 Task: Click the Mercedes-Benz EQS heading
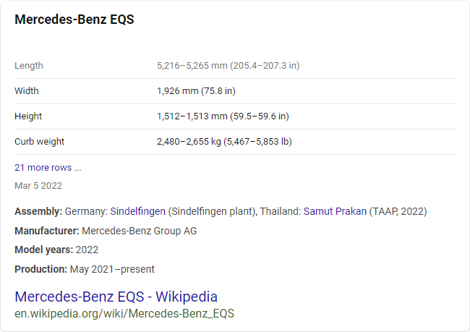74,20
